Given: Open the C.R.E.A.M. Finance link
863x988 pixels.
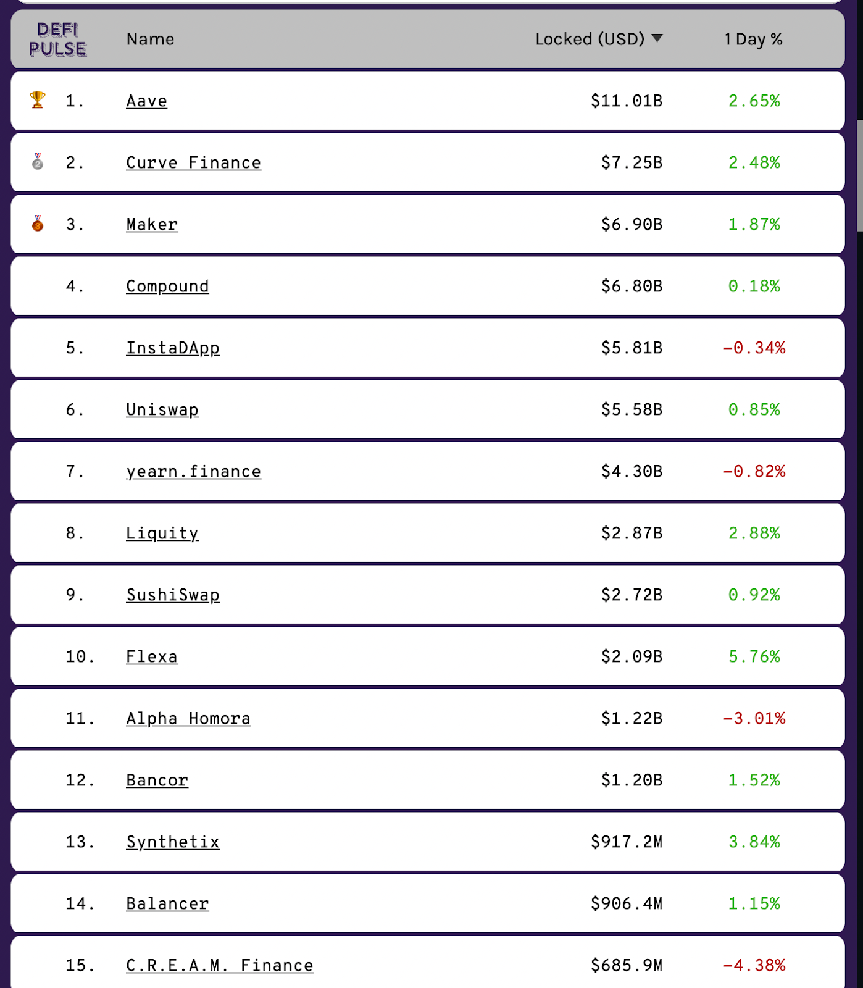Looking at the screenshot, I should point(220,965).
